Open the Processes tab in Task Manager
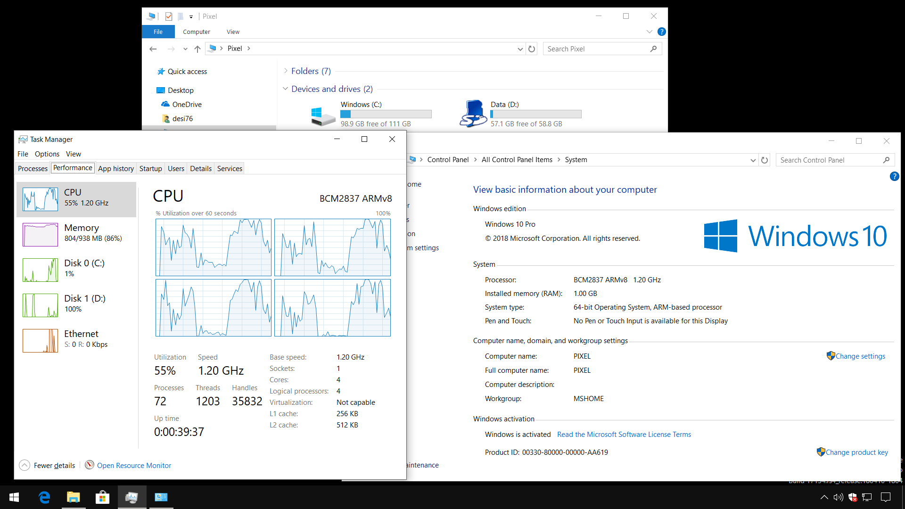This screenshot has height=509, width=905. point(33,169)
